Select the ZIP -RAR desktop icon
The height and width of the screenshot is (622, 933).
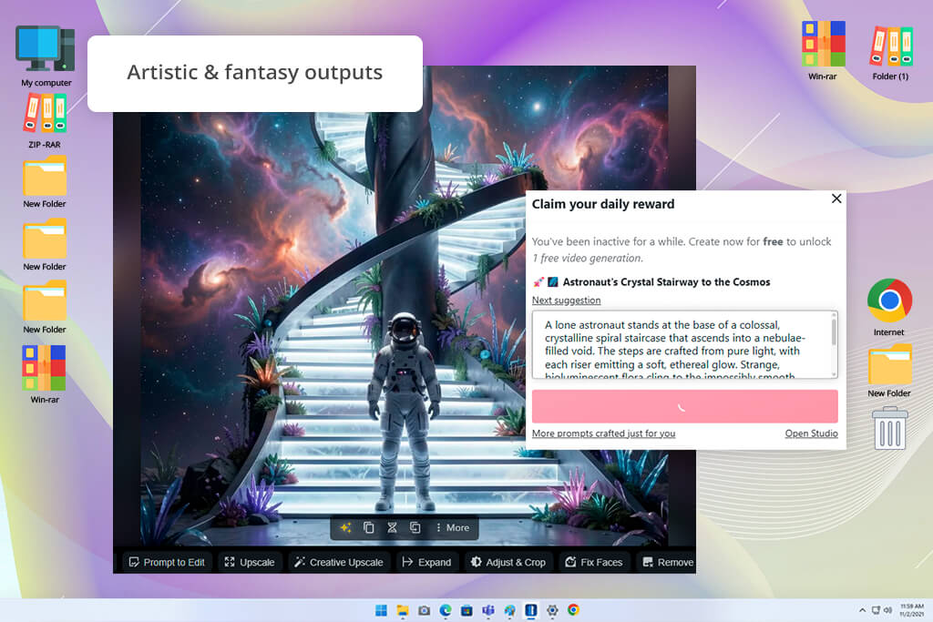45,121
